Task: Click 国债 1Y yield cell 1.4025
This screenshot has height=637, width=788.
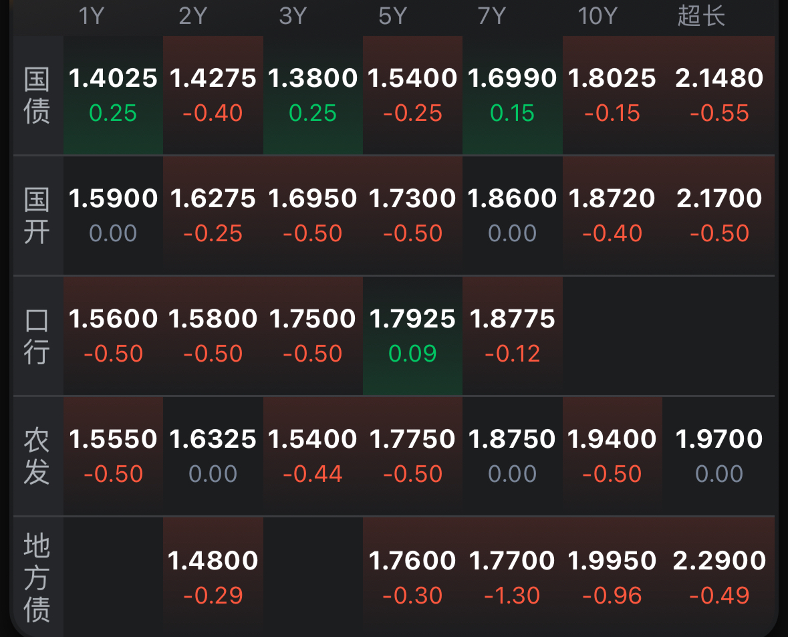Action: click(x=113, y=95)
